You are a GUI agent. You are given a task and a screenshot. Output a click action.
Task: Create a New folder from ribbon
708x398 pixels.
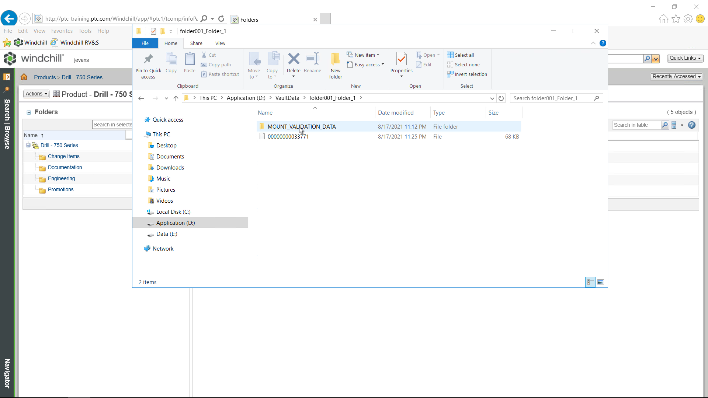336,66
